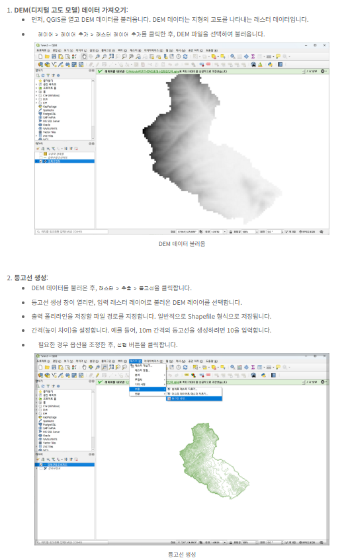Image resolution: width=340 pixels, height=558 pixels.
Task: Open Python Console icon in DEM screenshot
Action: coord(271,64)
